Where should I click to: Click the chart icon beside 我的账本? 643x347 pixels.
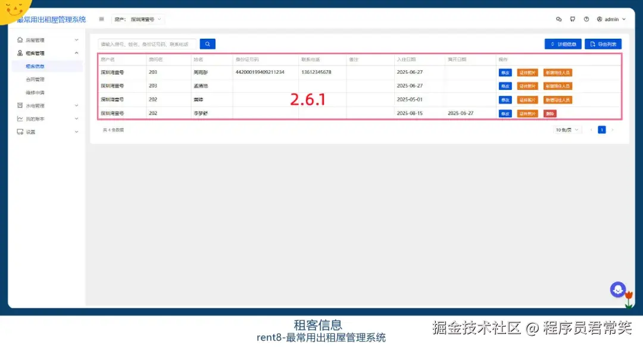[x=20, y=118]
